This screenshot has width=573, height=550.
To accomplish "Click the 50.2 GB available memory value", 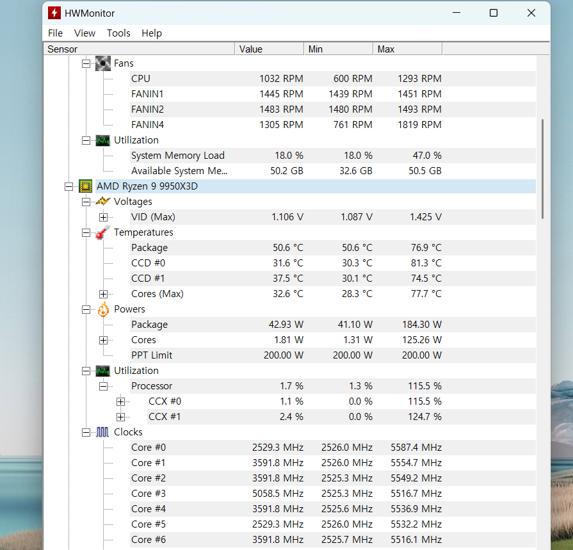I will [287, 171].
